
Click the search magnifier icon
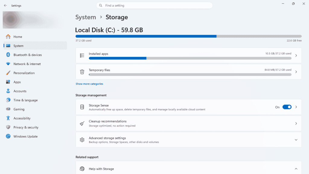(101, 5)
